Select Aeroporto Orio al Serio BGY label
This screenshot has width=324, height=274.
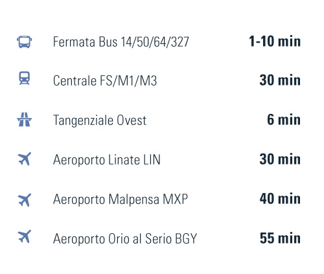125,238
